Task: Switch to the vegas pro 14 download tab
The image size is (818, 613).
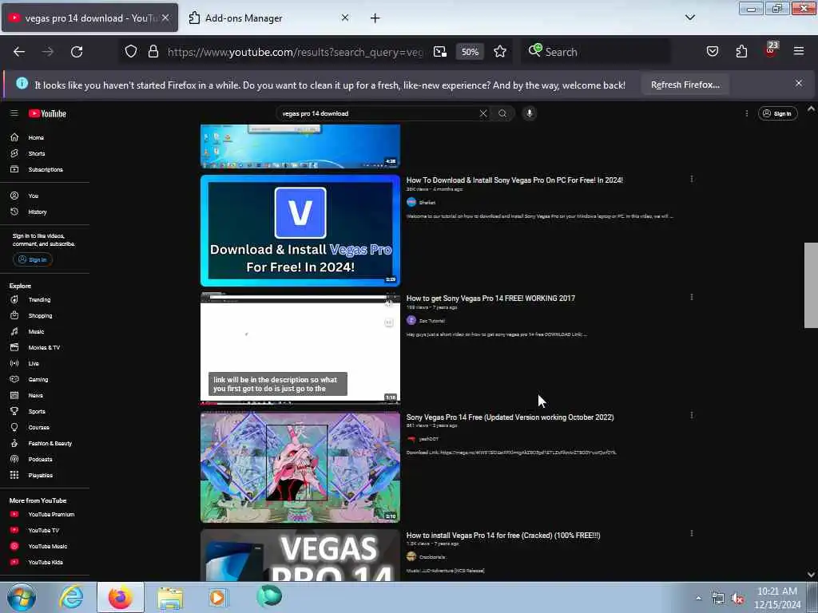Action: [89, 18]
